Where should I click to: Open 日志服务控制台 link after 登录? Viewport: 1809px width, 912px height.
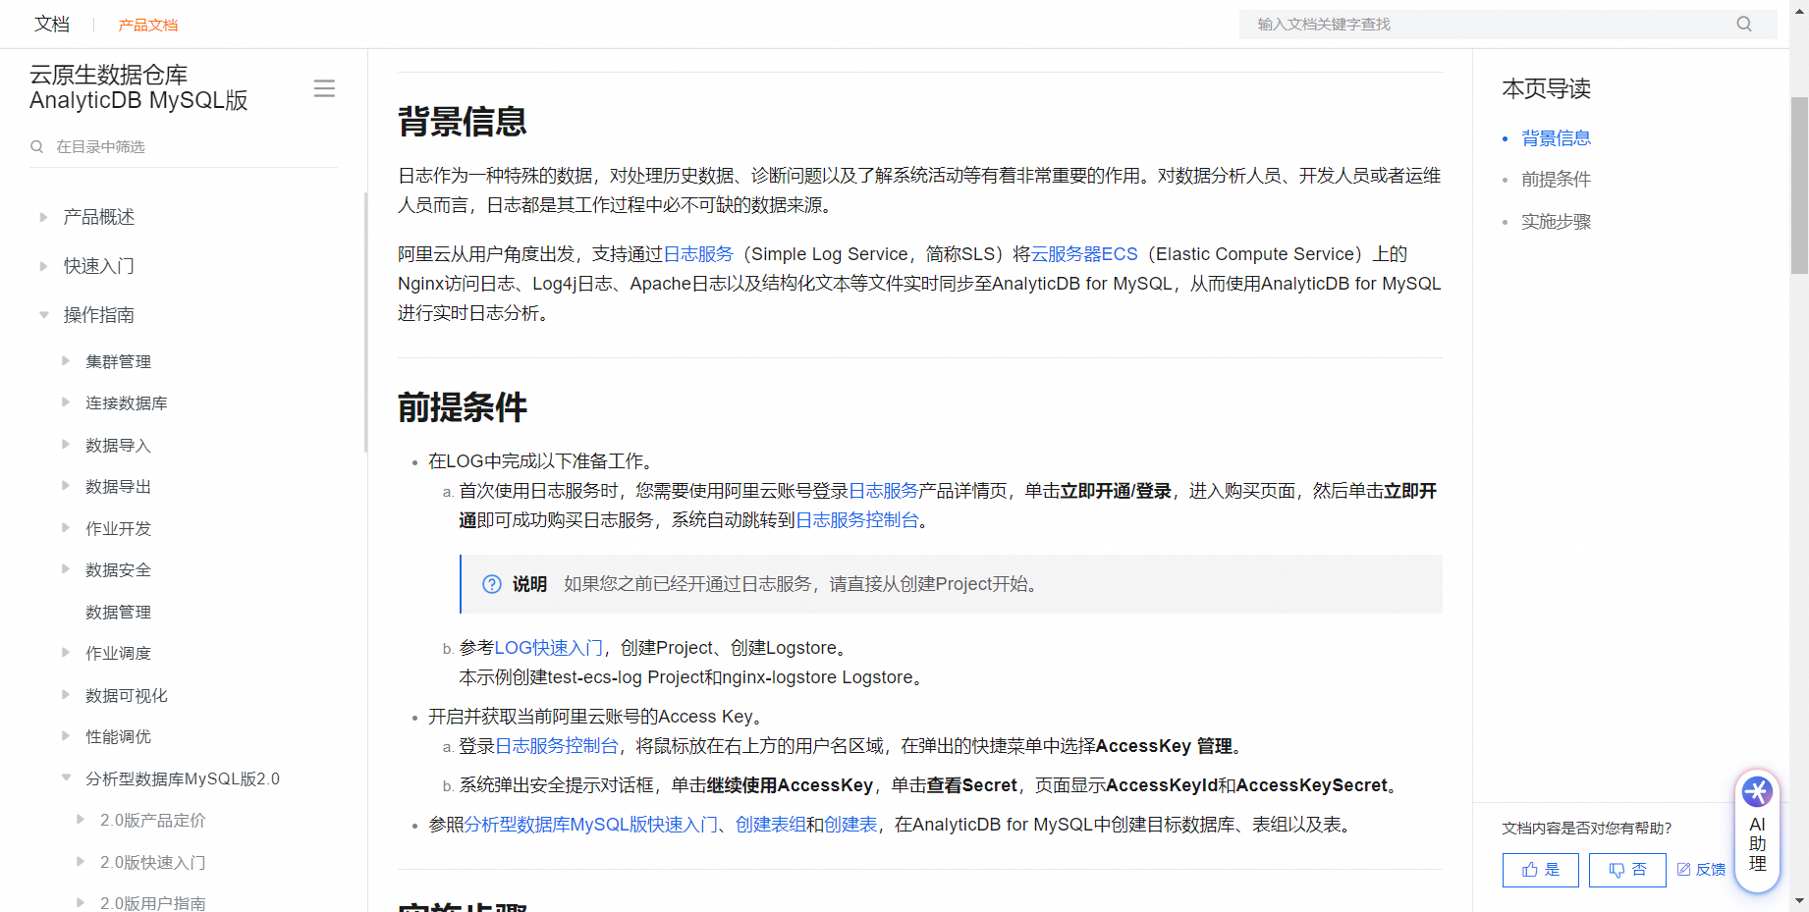[x=557, y=746]
